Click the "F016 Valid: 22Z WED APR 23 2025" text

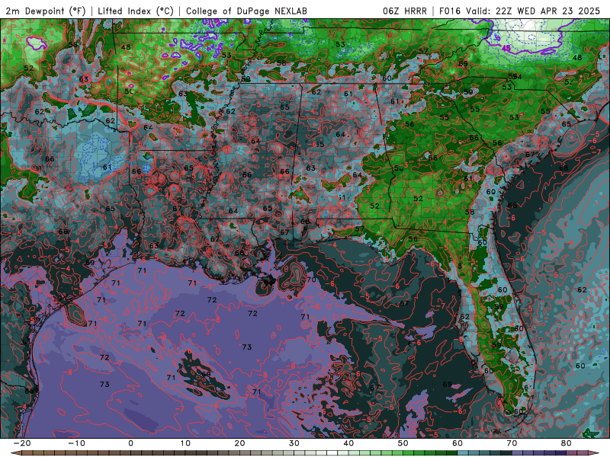[519, 11]
